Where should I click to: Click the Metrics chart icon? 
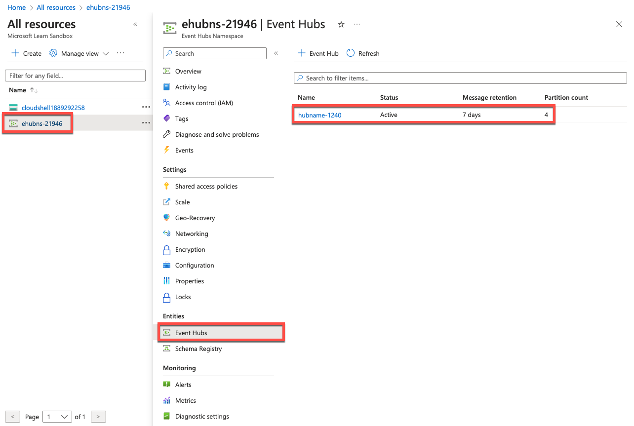166,400
